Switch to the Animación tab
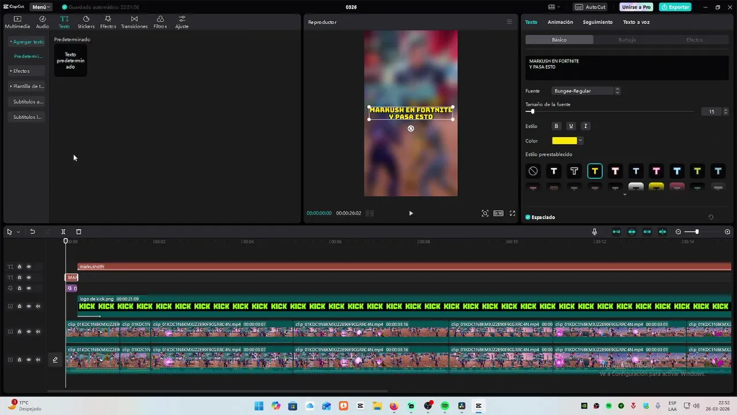 tap(560, 22)
